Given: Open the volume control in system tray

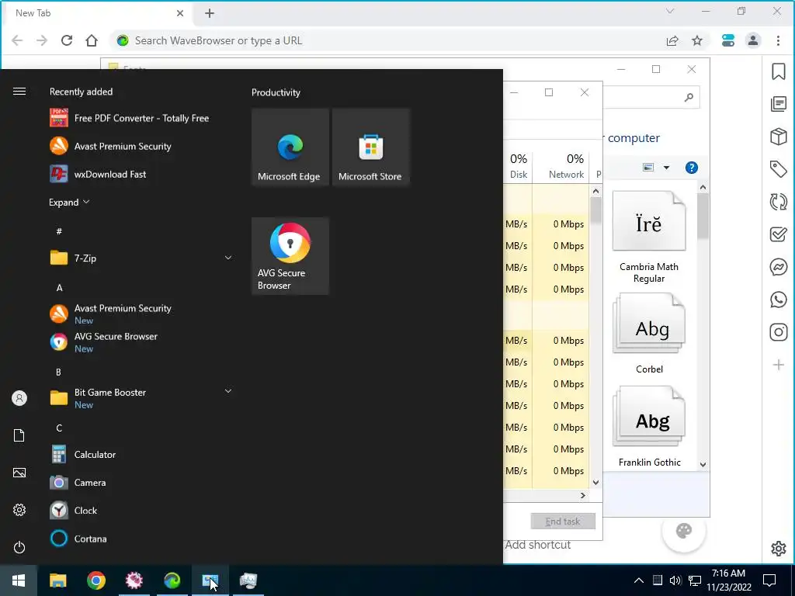Looking at the screenshot, I should [x=675, y=580].
